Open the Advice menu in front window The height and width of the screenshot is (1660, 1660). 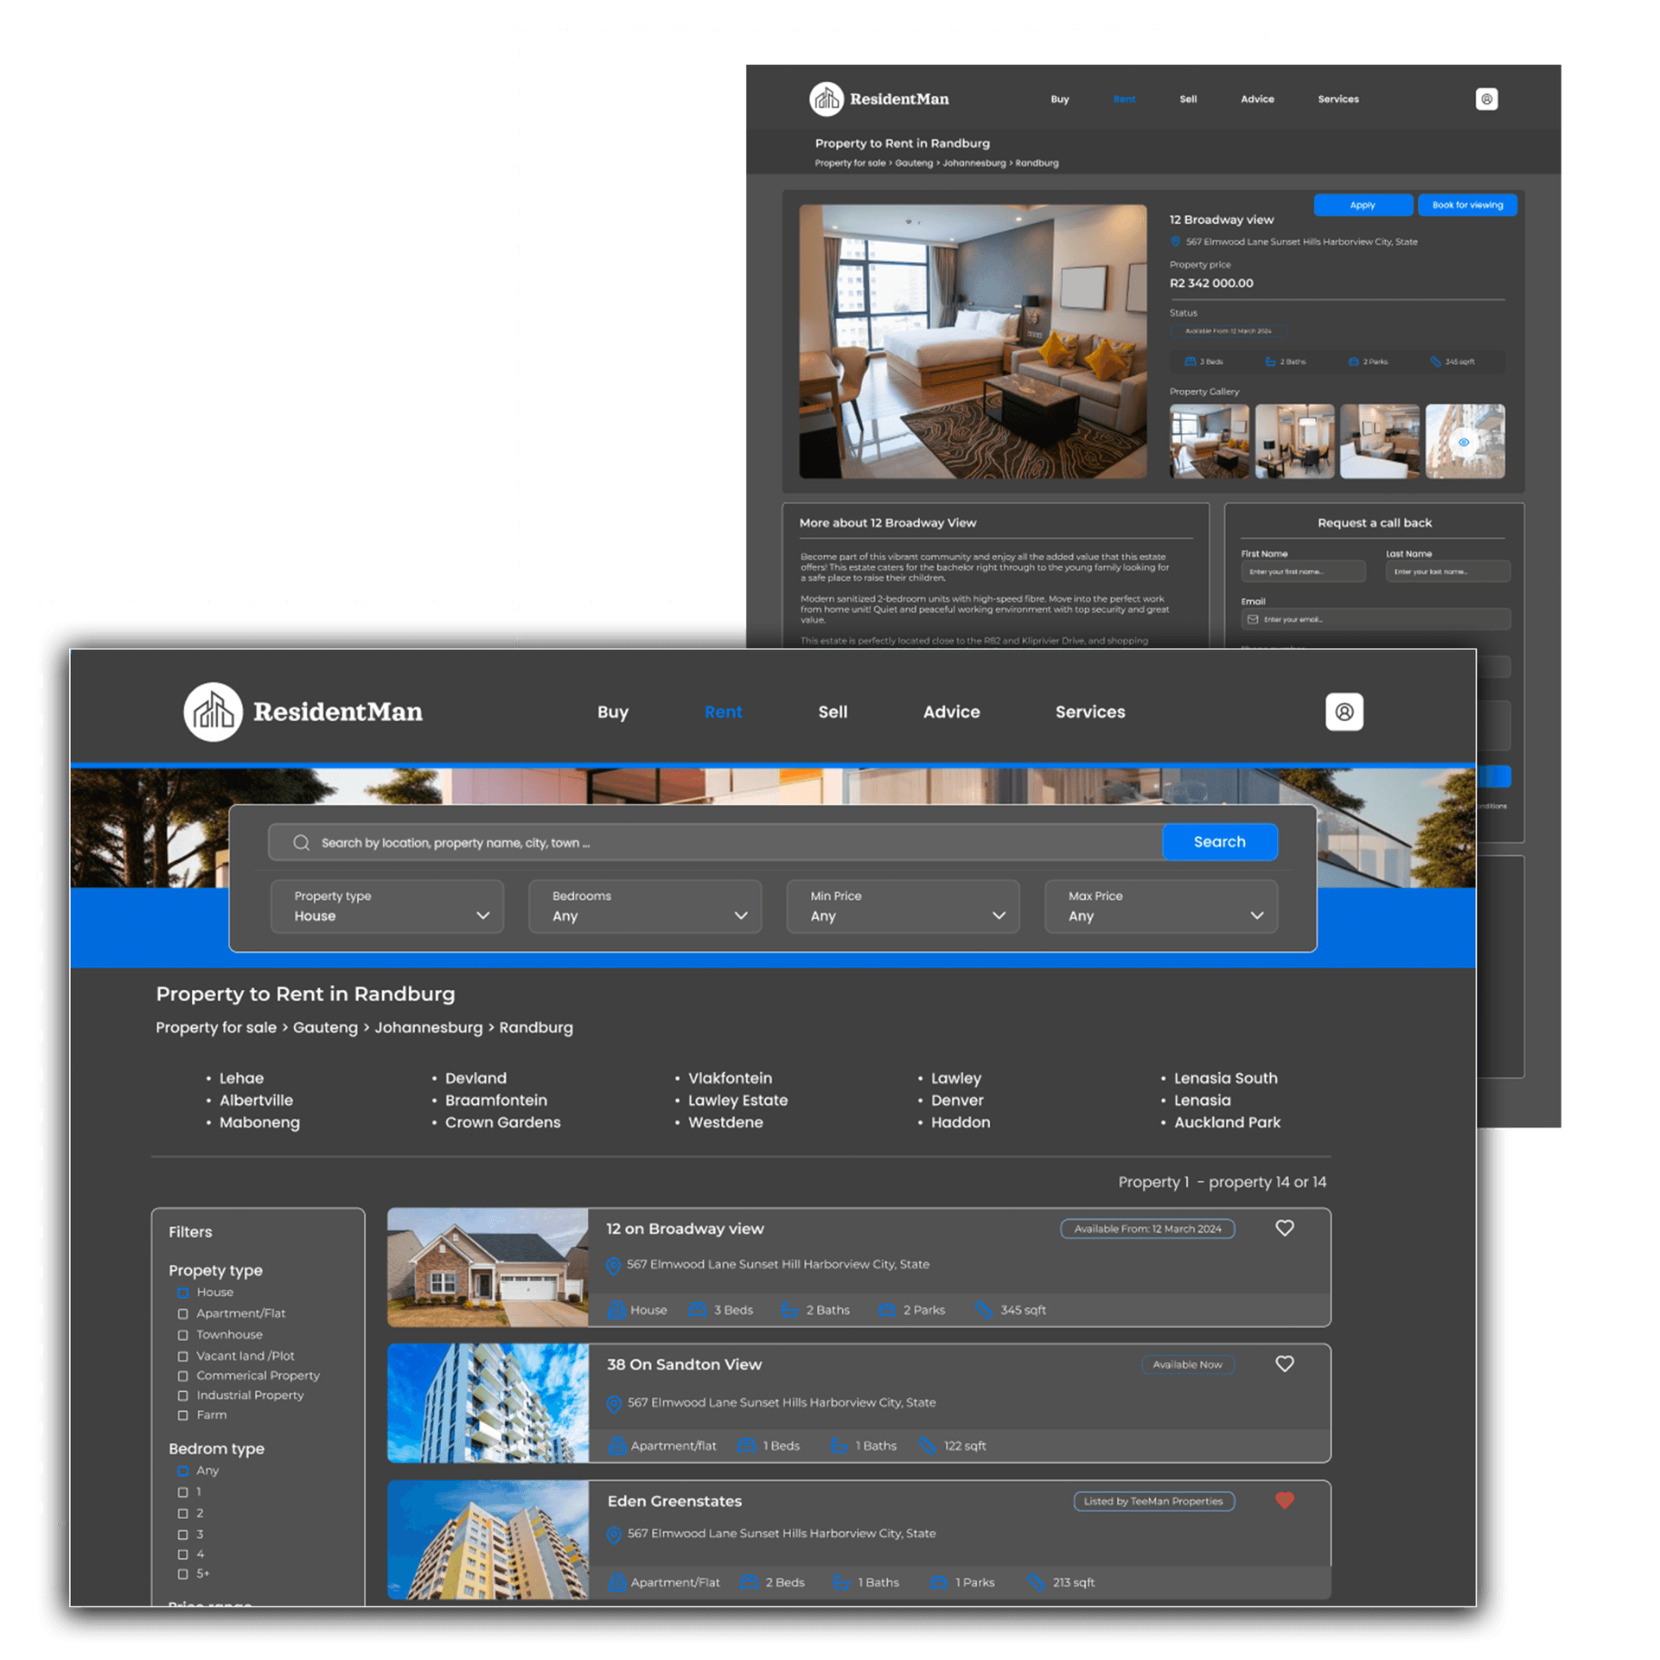click(x=951, y=712)
